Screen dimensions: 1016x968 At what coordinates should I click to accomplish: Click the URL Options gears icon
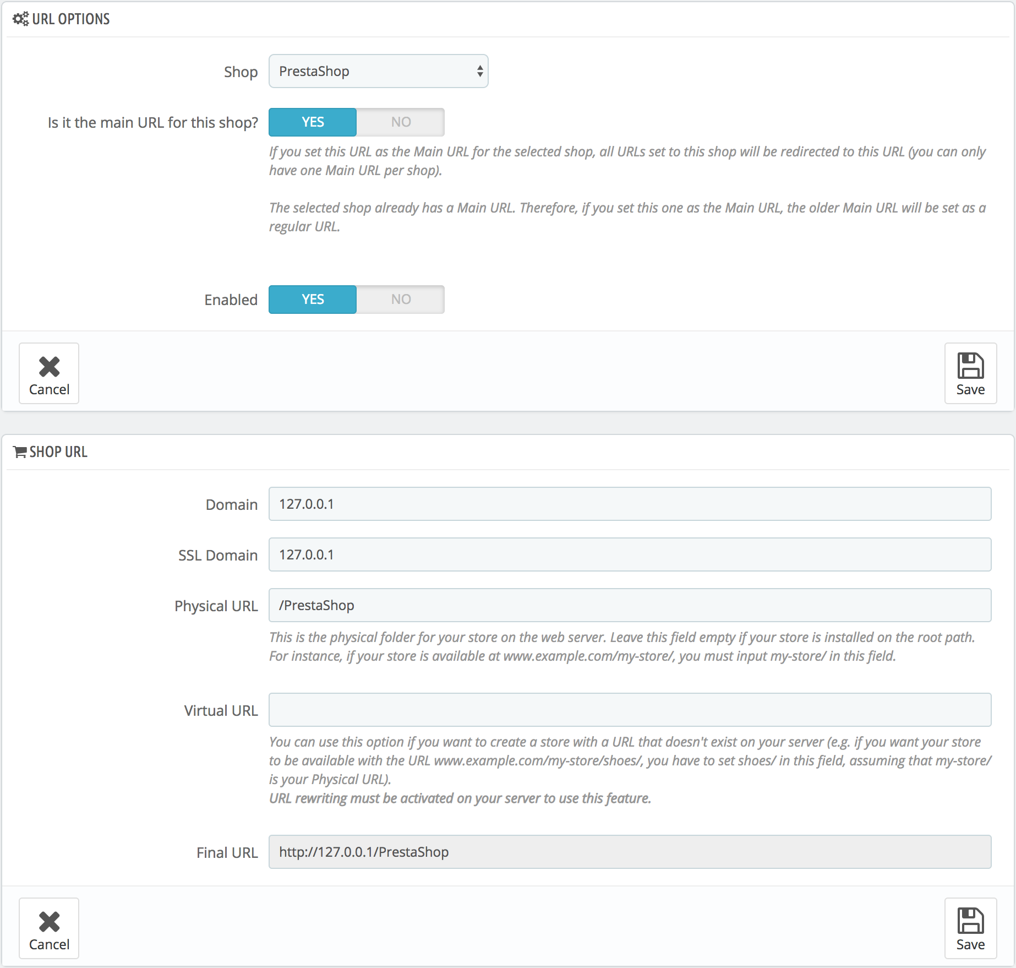point(20,19)
